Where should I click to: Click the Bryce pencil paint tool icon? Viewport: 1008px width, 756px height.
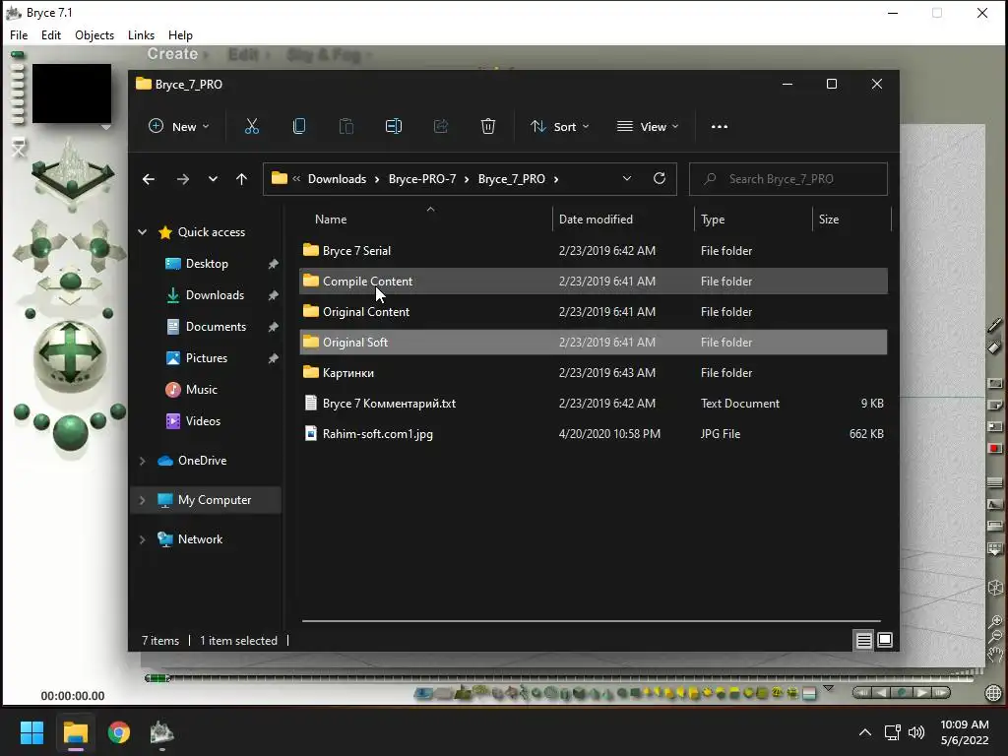[994, 325]
